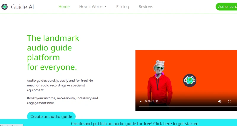Click the statue with sunglasses in the video

159,83
